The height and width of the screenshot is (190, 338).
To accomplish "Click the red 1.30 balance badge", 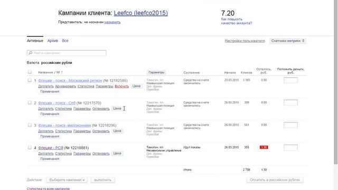I will coord(264,147).
